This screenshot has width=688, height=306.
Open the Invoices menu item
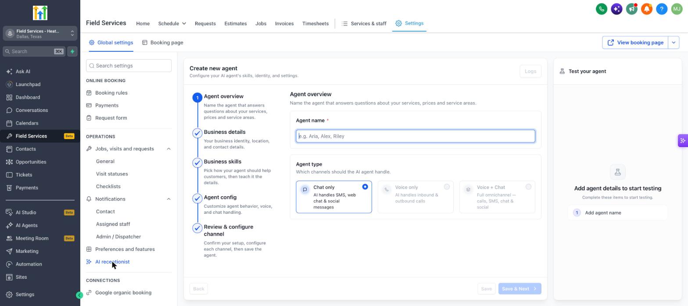coord(284,24)
